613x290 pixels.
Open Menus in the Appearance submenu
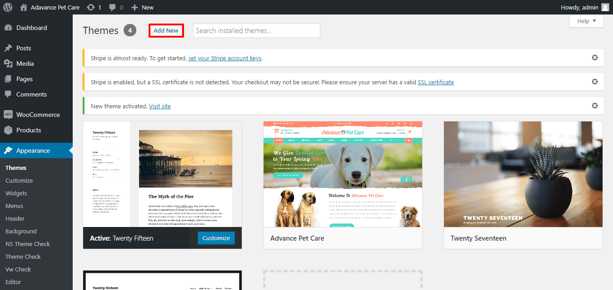click(14, 206)
